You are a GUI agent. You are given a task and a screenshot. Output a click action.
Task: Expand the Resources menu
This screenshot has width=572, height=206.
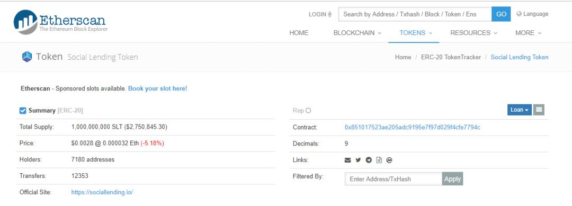pyautogui.click(x=474, y=33)
